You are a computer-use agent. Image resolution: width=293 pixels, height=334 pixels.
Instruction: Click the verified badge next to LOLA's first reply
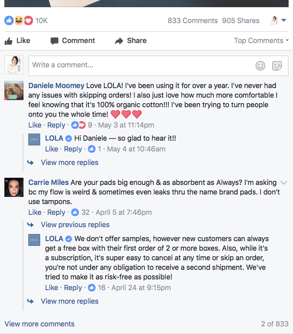point(68,139)
